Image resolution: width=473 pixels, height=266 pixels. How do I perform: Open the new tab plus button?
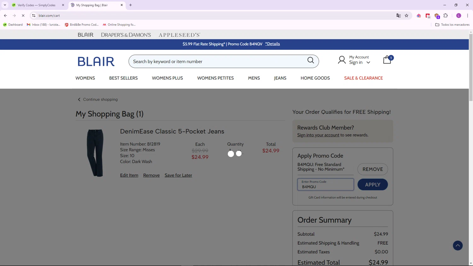[131, 5]
